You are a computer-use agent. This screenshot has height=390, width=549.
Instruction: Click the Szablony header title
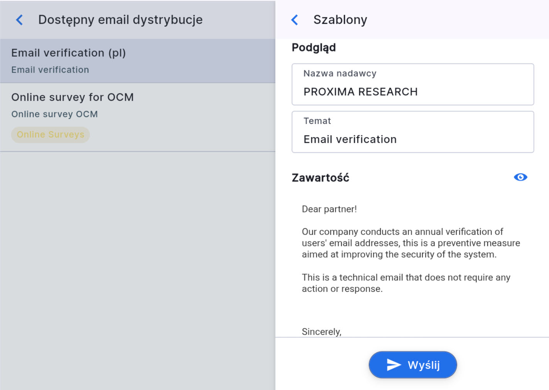click(x=340, y=20)
